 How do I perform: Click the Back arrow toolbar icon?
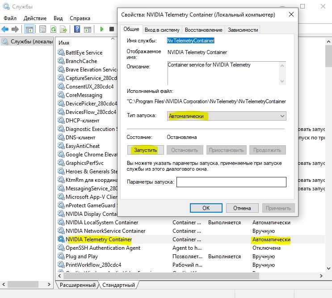(x=5, y=29)
